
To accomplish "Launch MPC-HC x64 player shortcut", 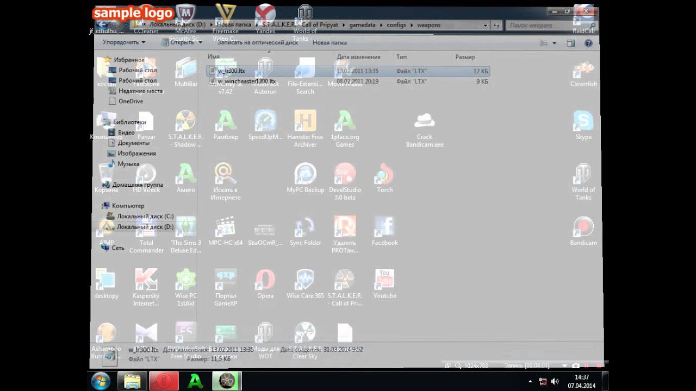I will click(x=226, y=231).
